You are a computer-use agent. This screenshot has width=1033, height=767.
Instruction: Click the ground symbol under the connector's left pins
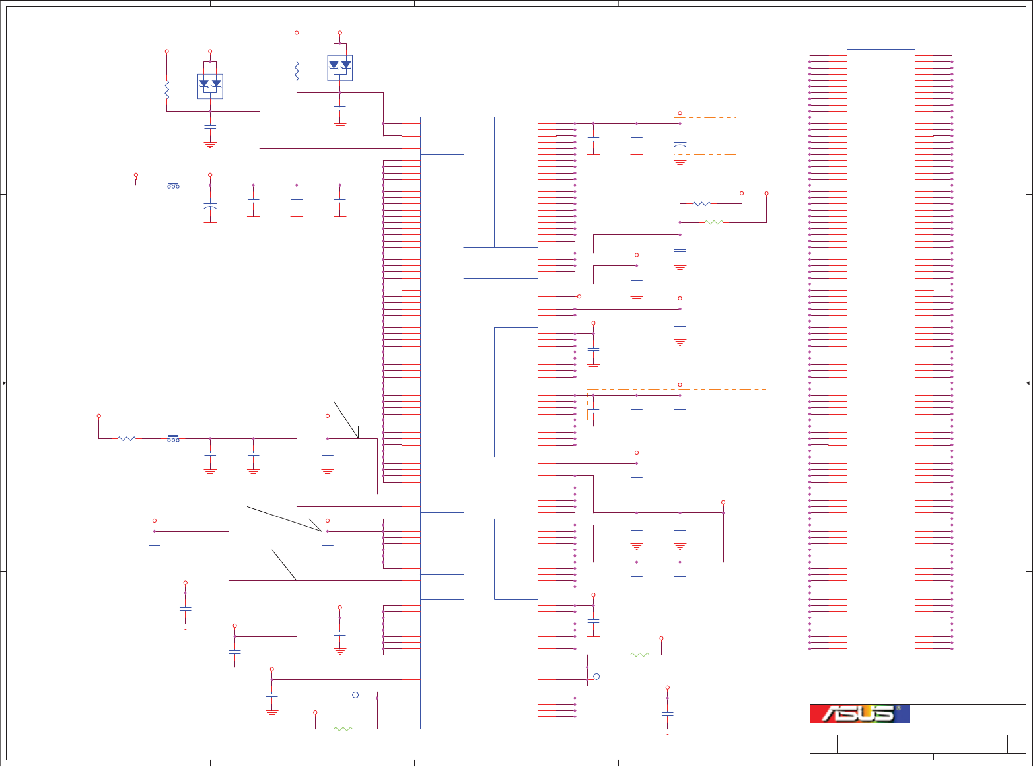(810, 663)
